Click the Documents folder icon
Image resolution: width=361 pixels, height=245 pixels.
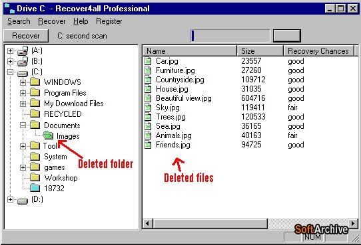click(x=35, y=125)
